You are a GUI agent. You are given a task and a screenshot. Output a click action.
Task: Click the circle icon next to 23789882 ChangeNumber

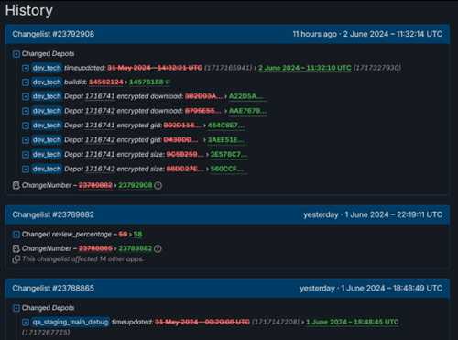158,248
